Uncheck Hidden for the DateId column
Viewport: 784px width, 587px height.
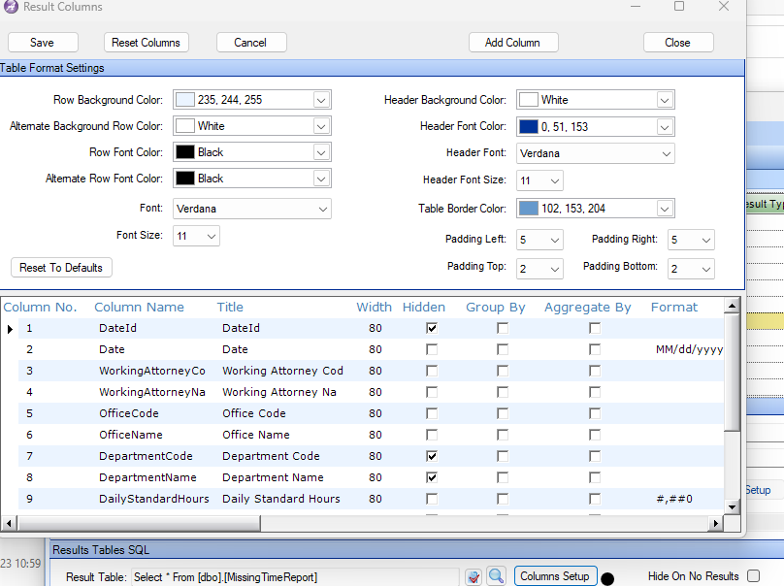coord(430,328)
